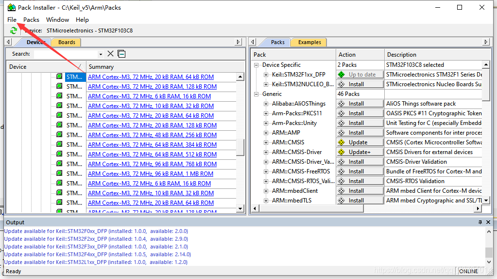The image size is (497, 279).
Task: Collapse the Device Specific group
Action: 256,65
